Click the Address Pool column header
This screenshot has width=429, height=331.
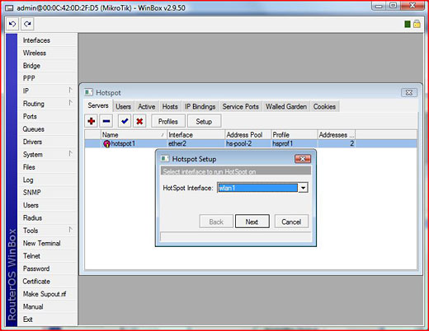[x=248, y=135]
